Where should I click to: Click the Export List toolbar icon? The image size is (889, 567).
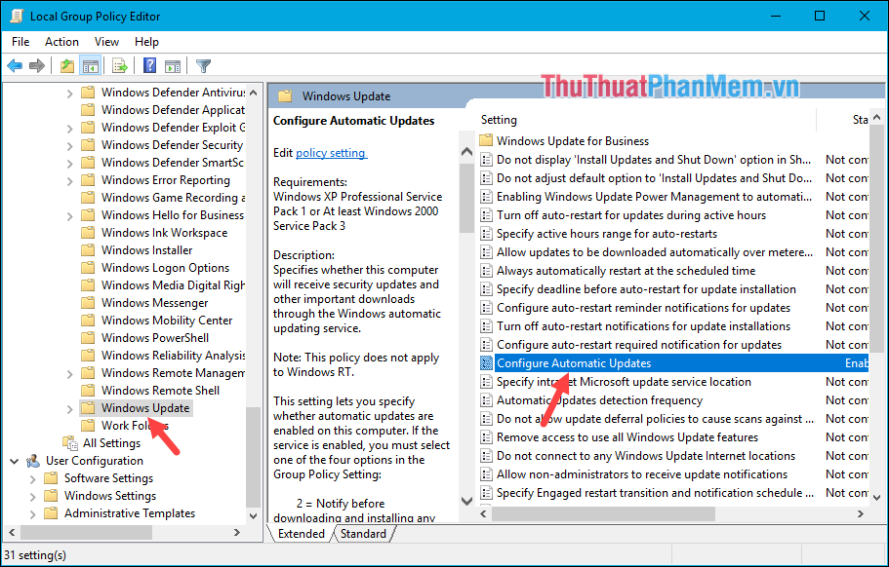click(x=118, y=65)
